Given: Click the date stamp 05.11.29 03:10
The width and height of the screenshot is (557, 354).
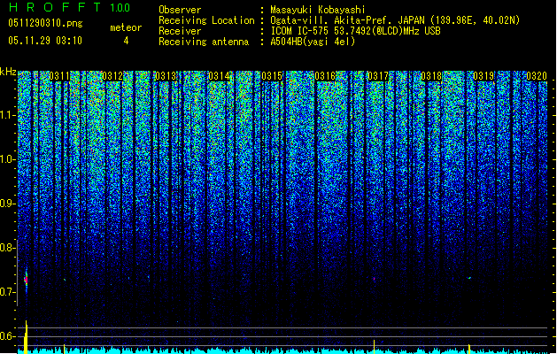Looking at the screenshot, I should coord(45,41).
